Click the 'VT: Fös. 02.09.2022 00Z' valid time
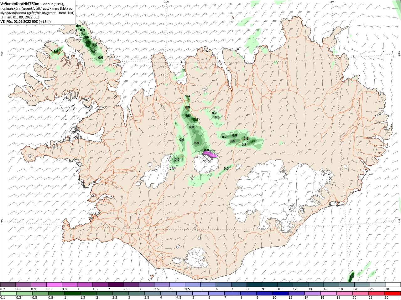 click(x=19, y=22)
